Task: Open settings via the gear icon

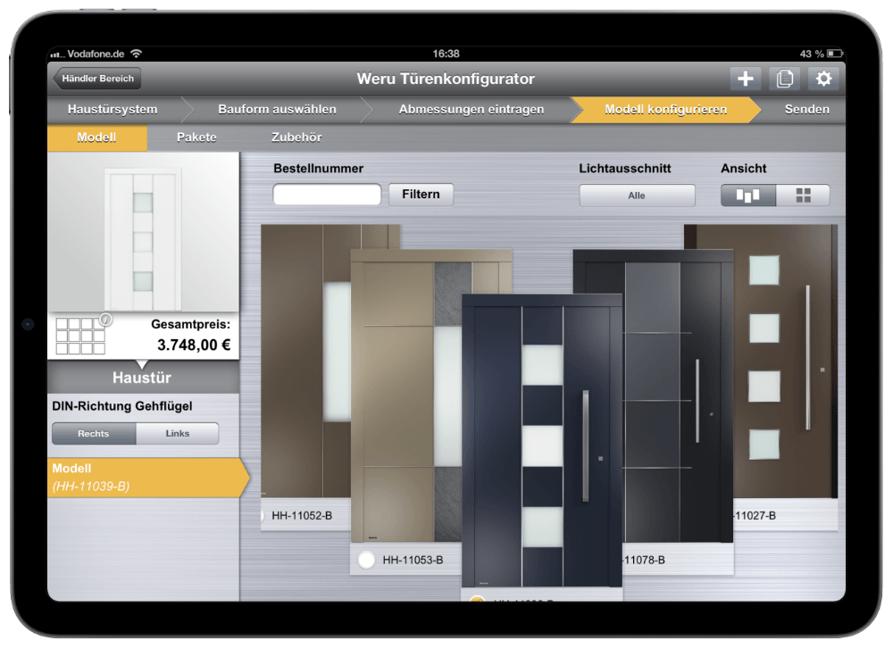Action: [823, 79]
